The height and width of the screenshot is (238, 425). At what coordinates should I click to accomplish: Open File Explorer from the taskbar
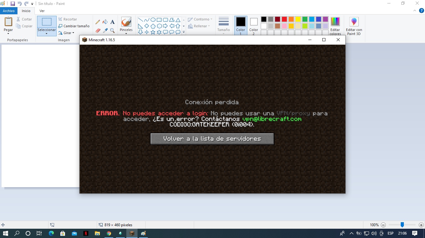tap(97, 233)
